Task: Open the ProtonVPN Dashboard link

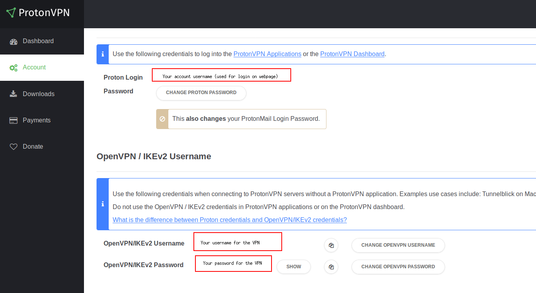Action: click(352, 54)
